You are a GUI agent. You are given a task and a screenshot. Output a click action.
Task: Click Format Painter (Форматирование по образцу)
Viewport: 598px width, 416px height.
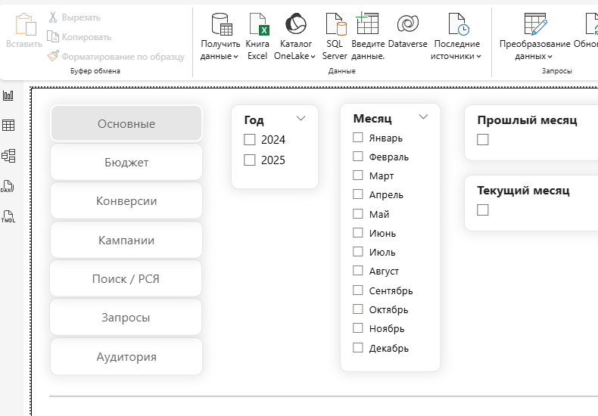pos(116,57)
